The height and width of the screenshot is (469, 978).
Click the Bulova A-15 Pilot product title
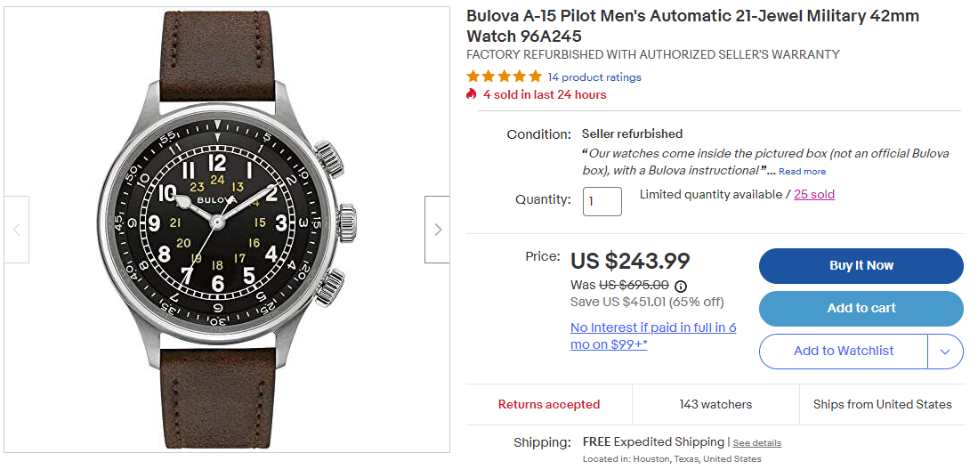click(692, 26)
